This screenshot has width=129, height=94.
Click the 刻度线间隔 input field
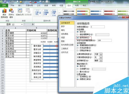tap(98, 27)
